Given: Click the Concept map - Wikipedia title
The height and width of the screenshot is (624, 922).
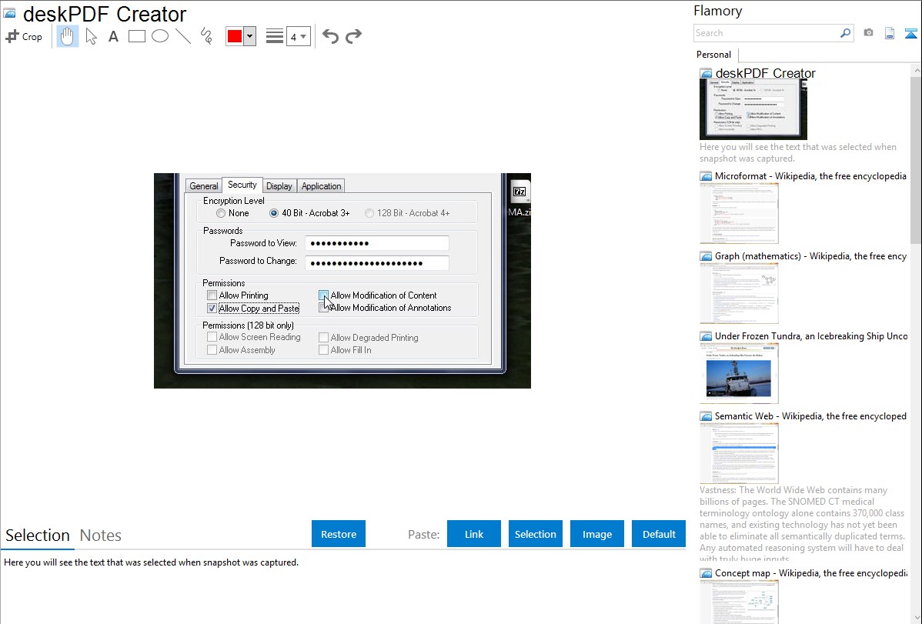Looking at the screenshot, I should pos(810,572).
